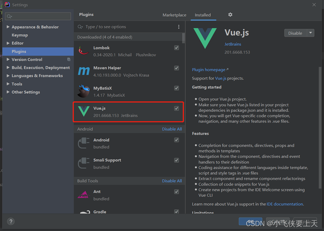Toggle the Gradle plugin checkbox
324x231 pixels.
click(177, 211)
